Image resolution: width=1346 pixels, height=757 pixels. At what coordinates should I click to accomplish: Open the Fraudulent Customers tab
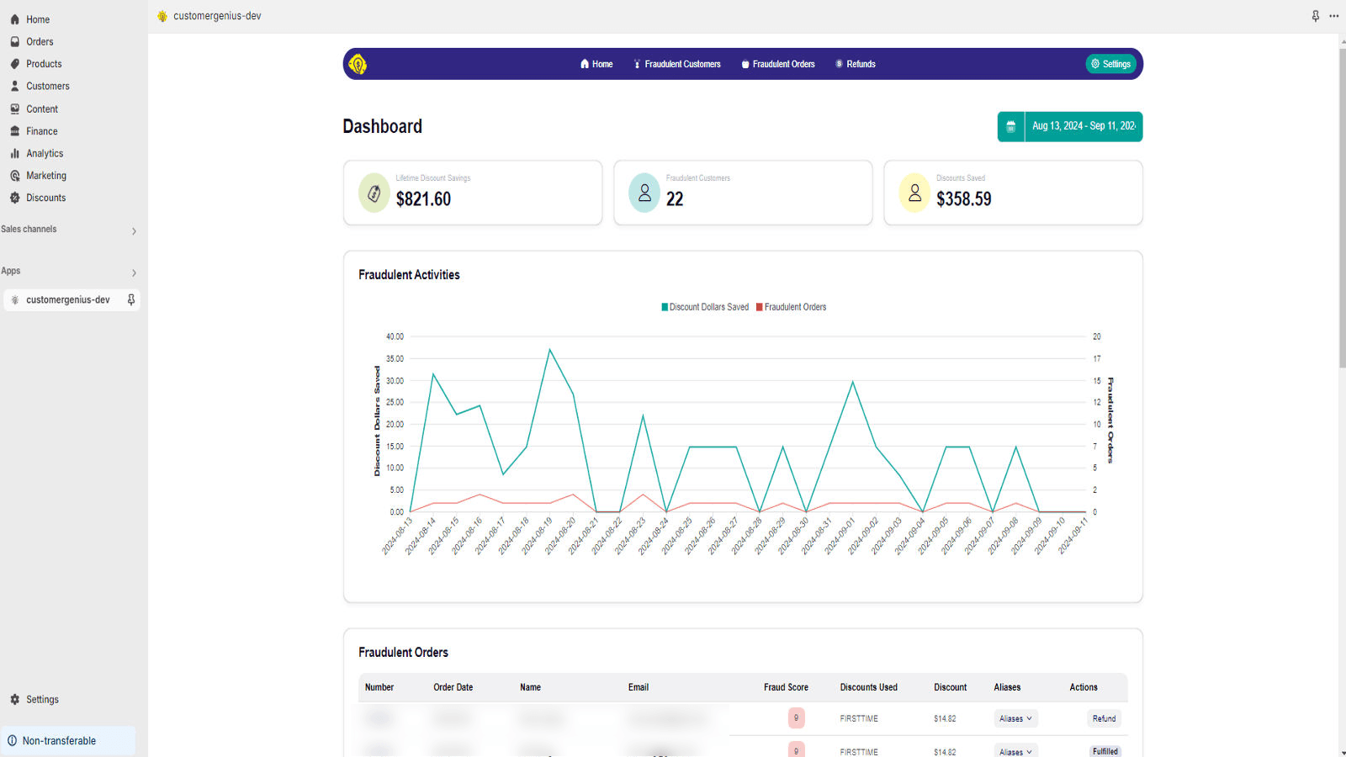point(677,64)
